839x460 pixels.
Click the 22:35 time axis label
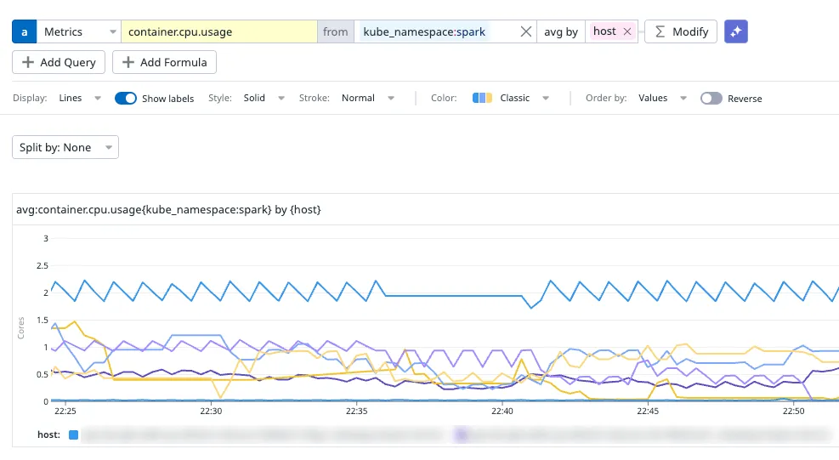click(x=356, y=412)
